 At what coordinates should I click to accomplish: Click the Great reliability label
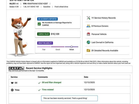tap(71, 49)
